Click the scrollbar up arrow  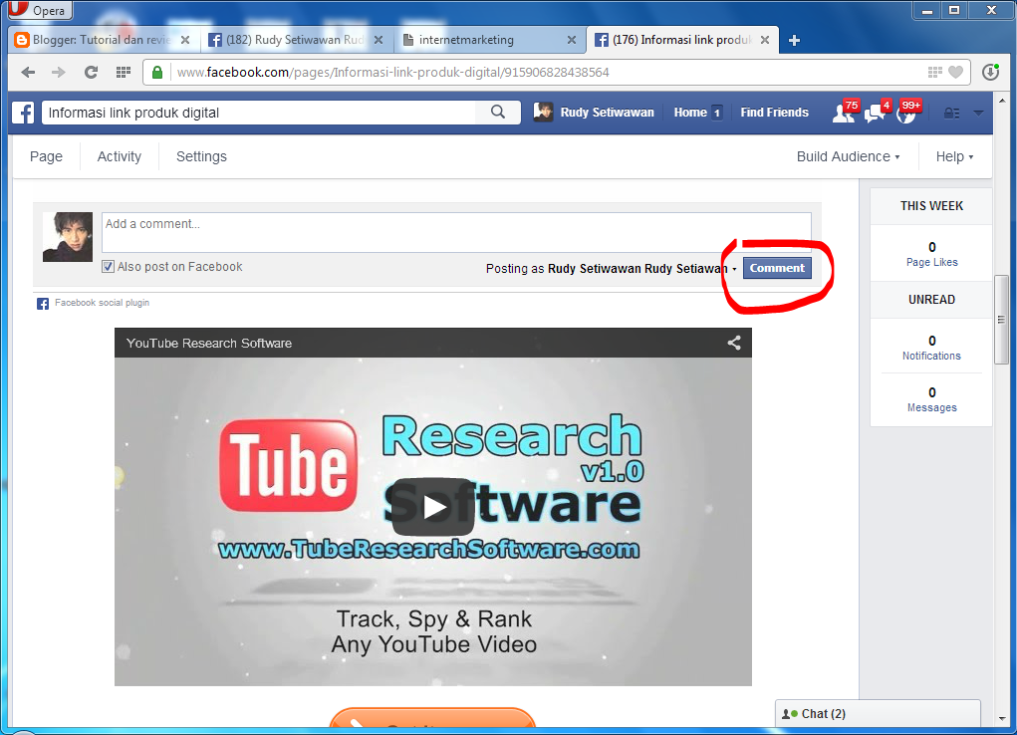click(1001, 101)
